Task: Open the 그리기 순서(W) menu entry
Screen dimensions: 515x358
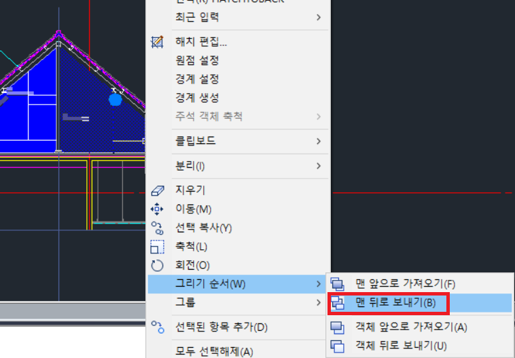Action: click(238, 284)
